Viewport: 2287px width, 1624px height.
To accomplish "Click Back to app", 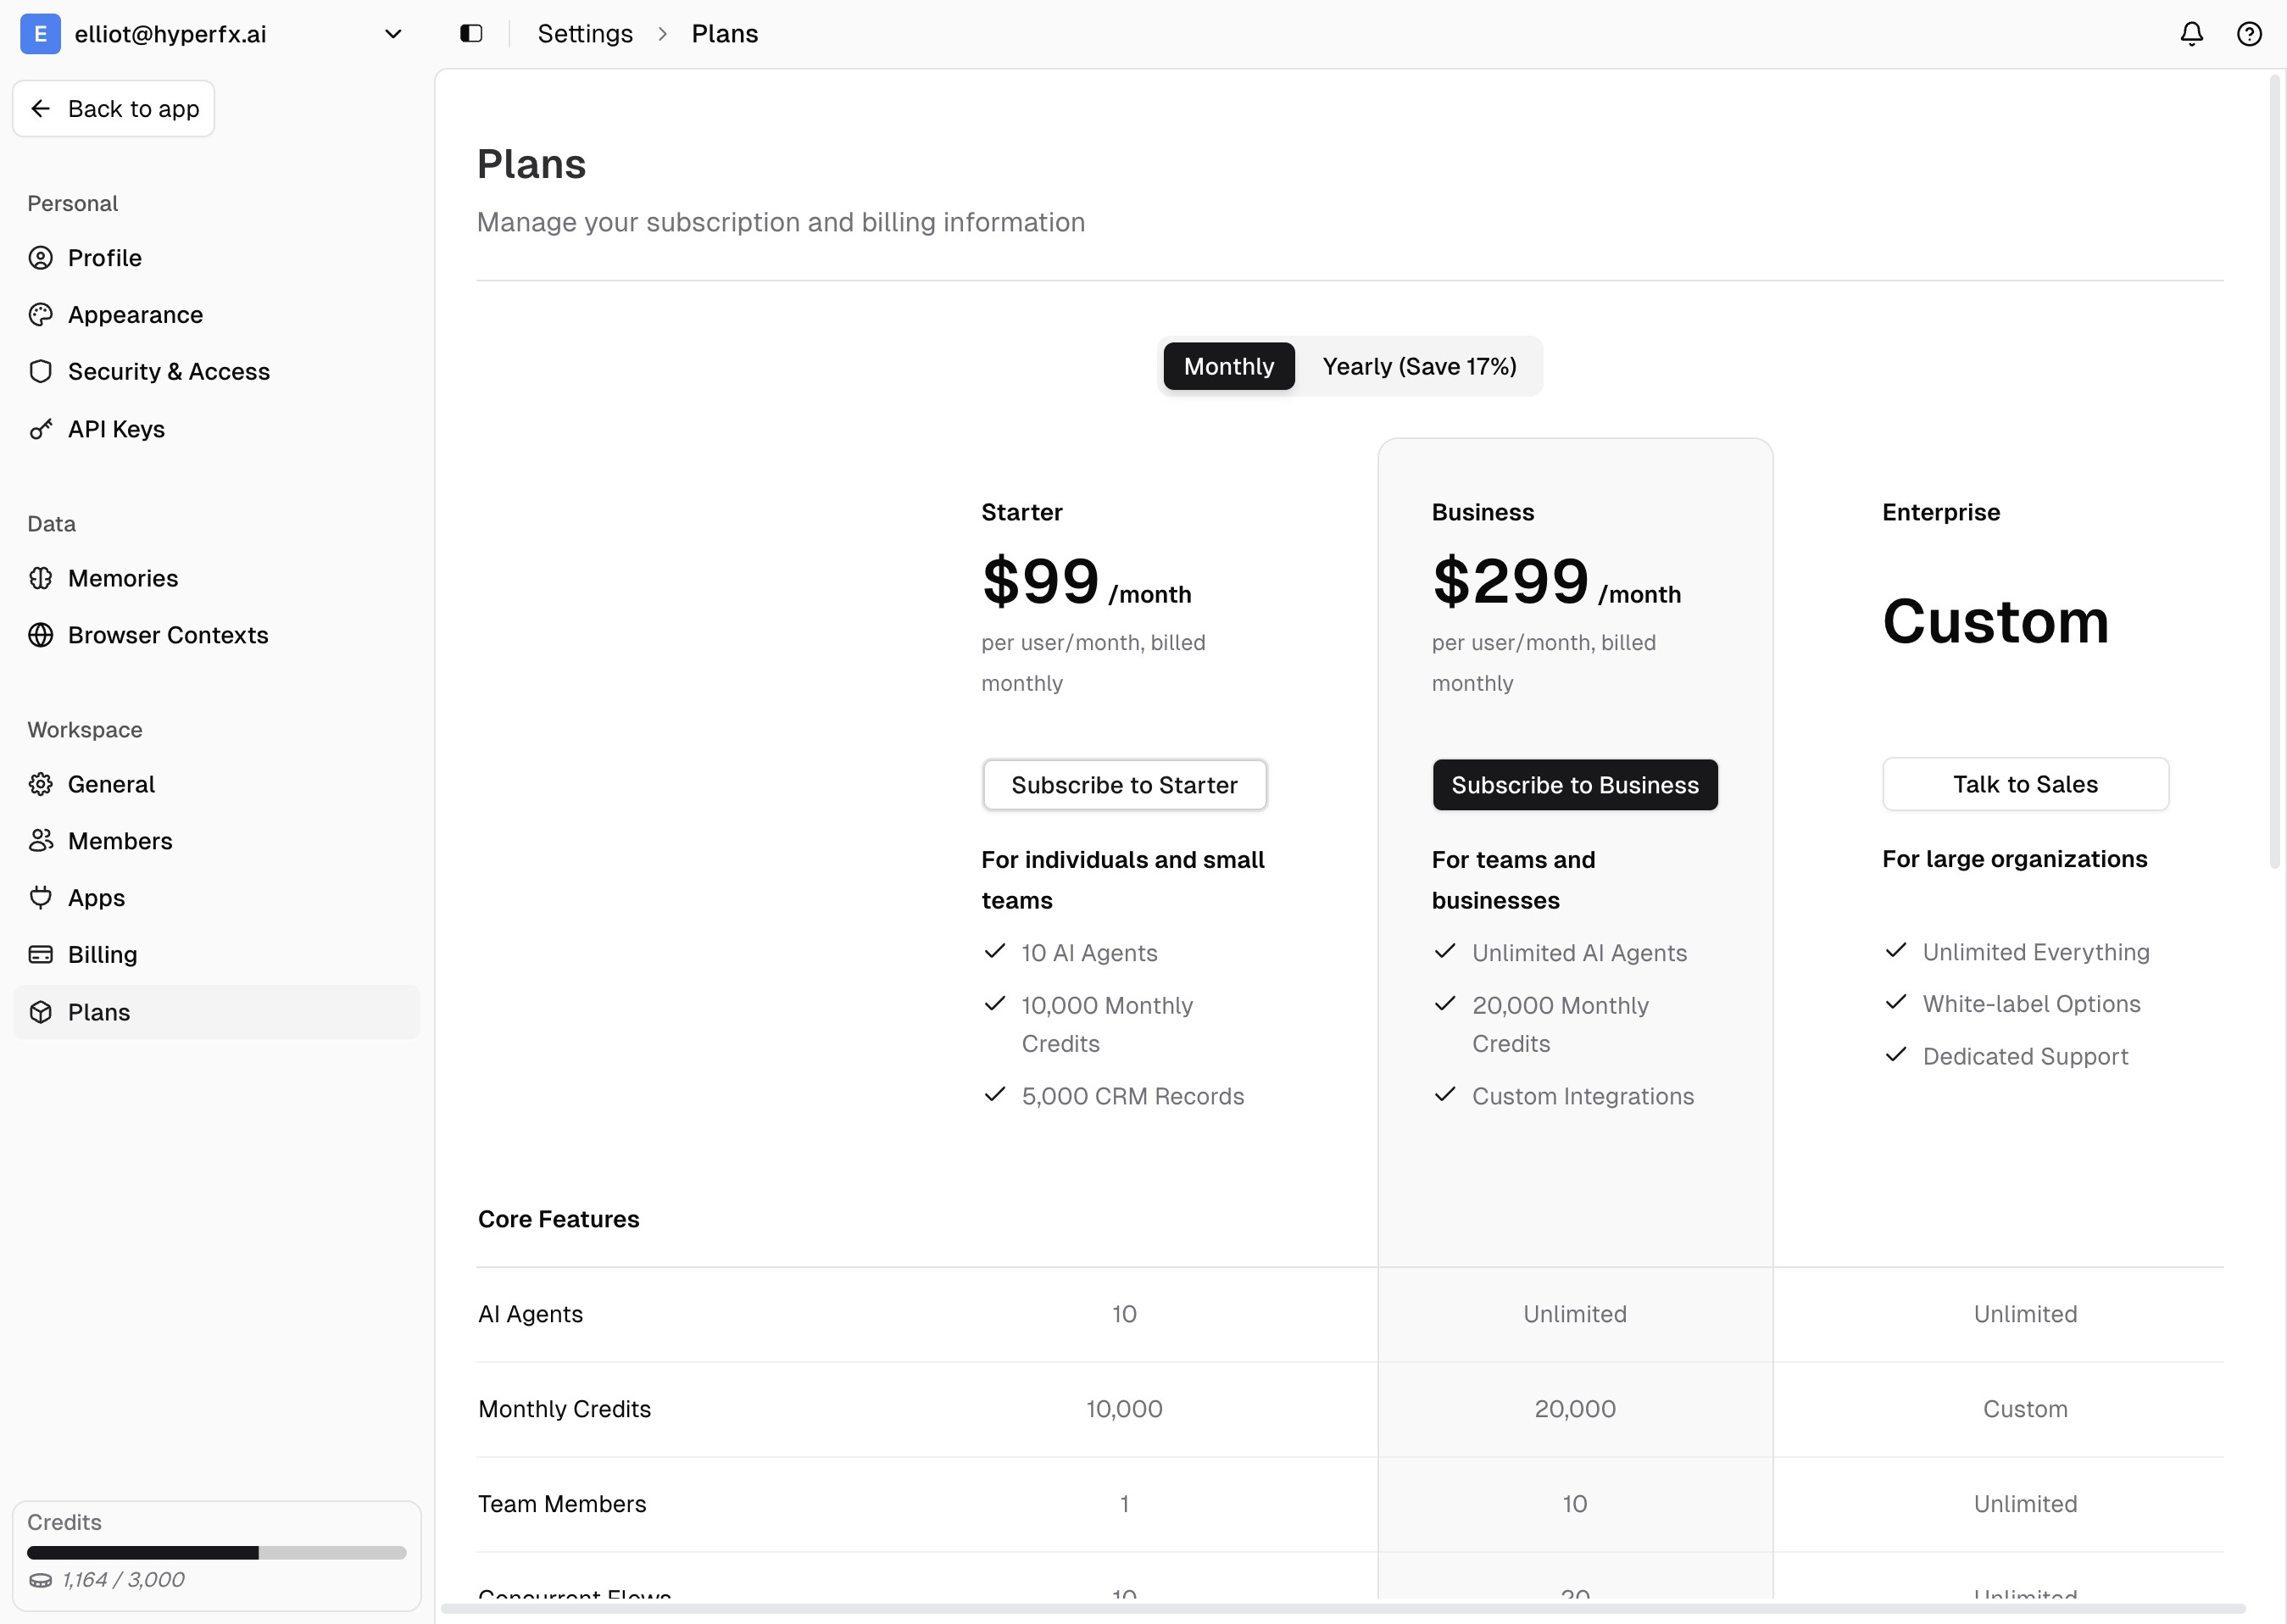I will (x=113, y=108).
